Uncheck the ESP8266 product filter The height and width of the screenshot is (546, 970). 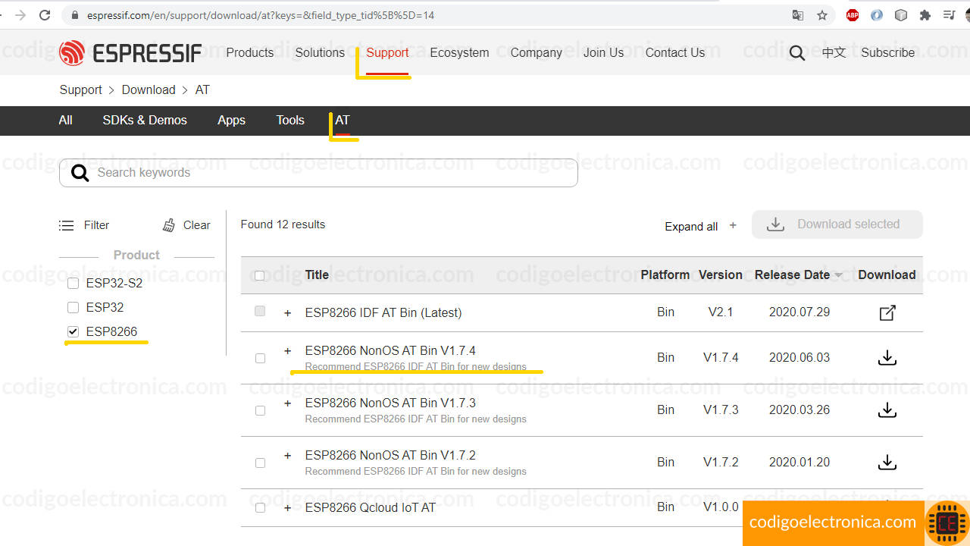pos(73,331)
